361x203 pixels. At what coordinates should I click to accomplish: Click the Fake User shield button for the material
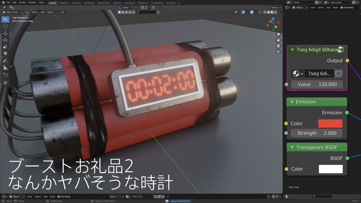point(338,74)
